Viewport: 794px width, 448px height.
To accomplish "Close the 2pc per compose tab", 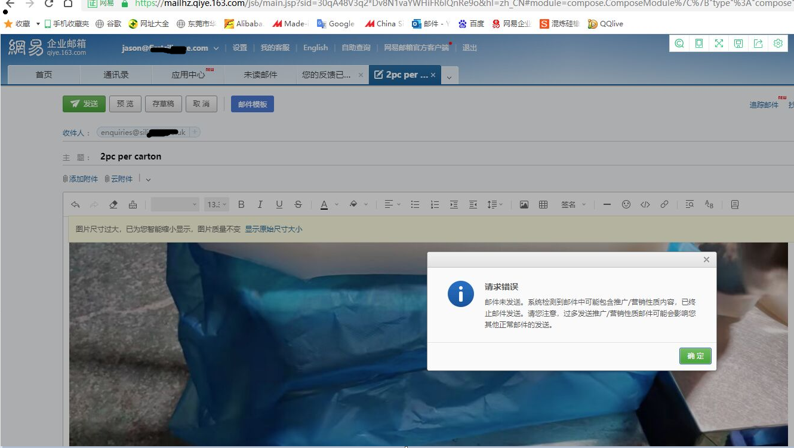I will [433, 75].
